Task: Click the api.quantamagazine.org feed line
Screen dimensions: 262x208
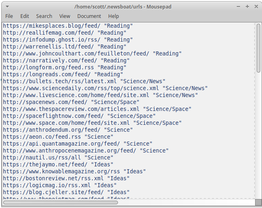Action: click(77, 144)
